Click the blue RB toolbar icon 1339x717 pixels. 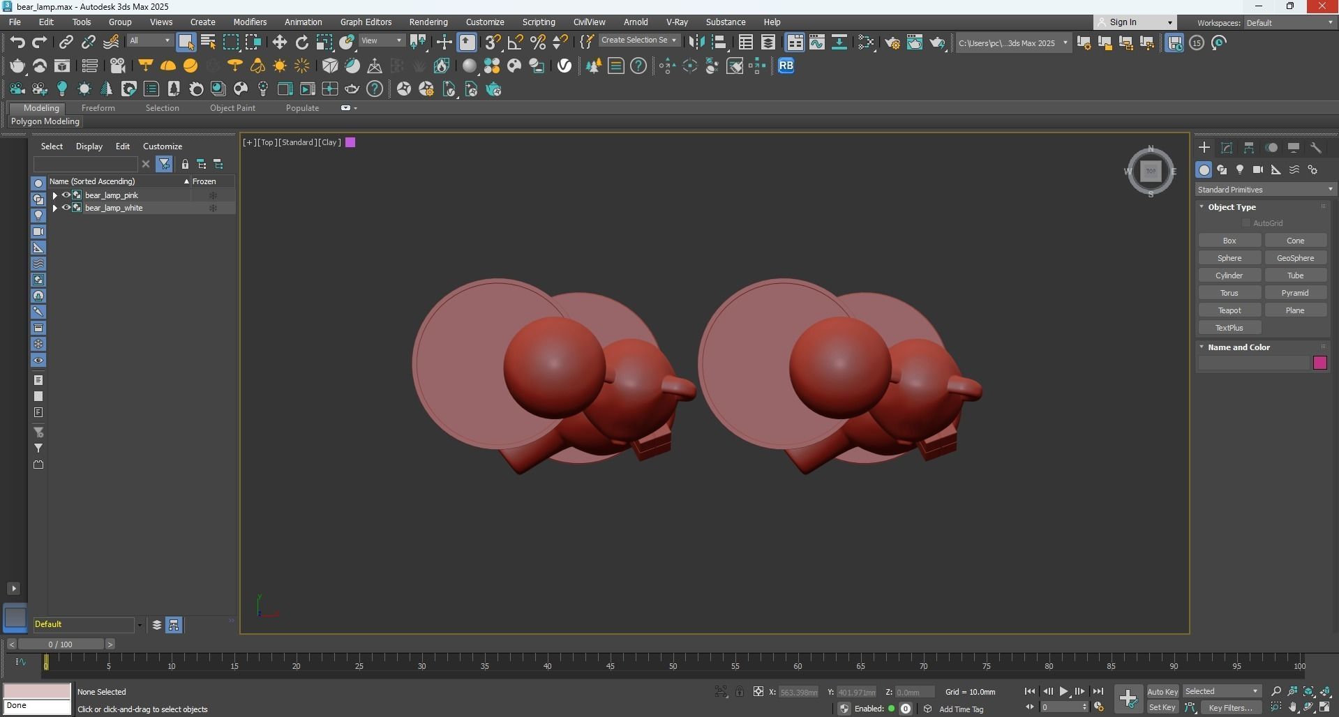(786, 66)
